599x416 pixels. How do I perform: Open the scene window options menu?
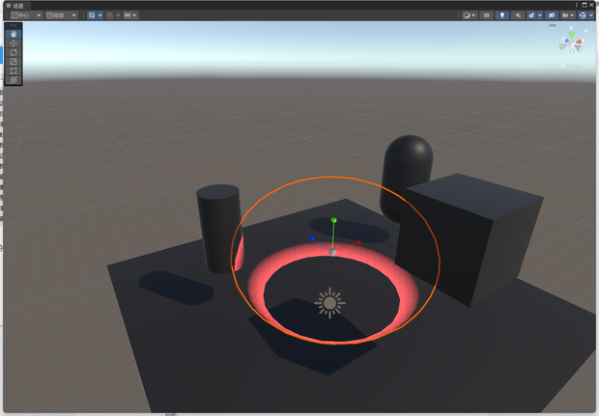pos(577,5)
